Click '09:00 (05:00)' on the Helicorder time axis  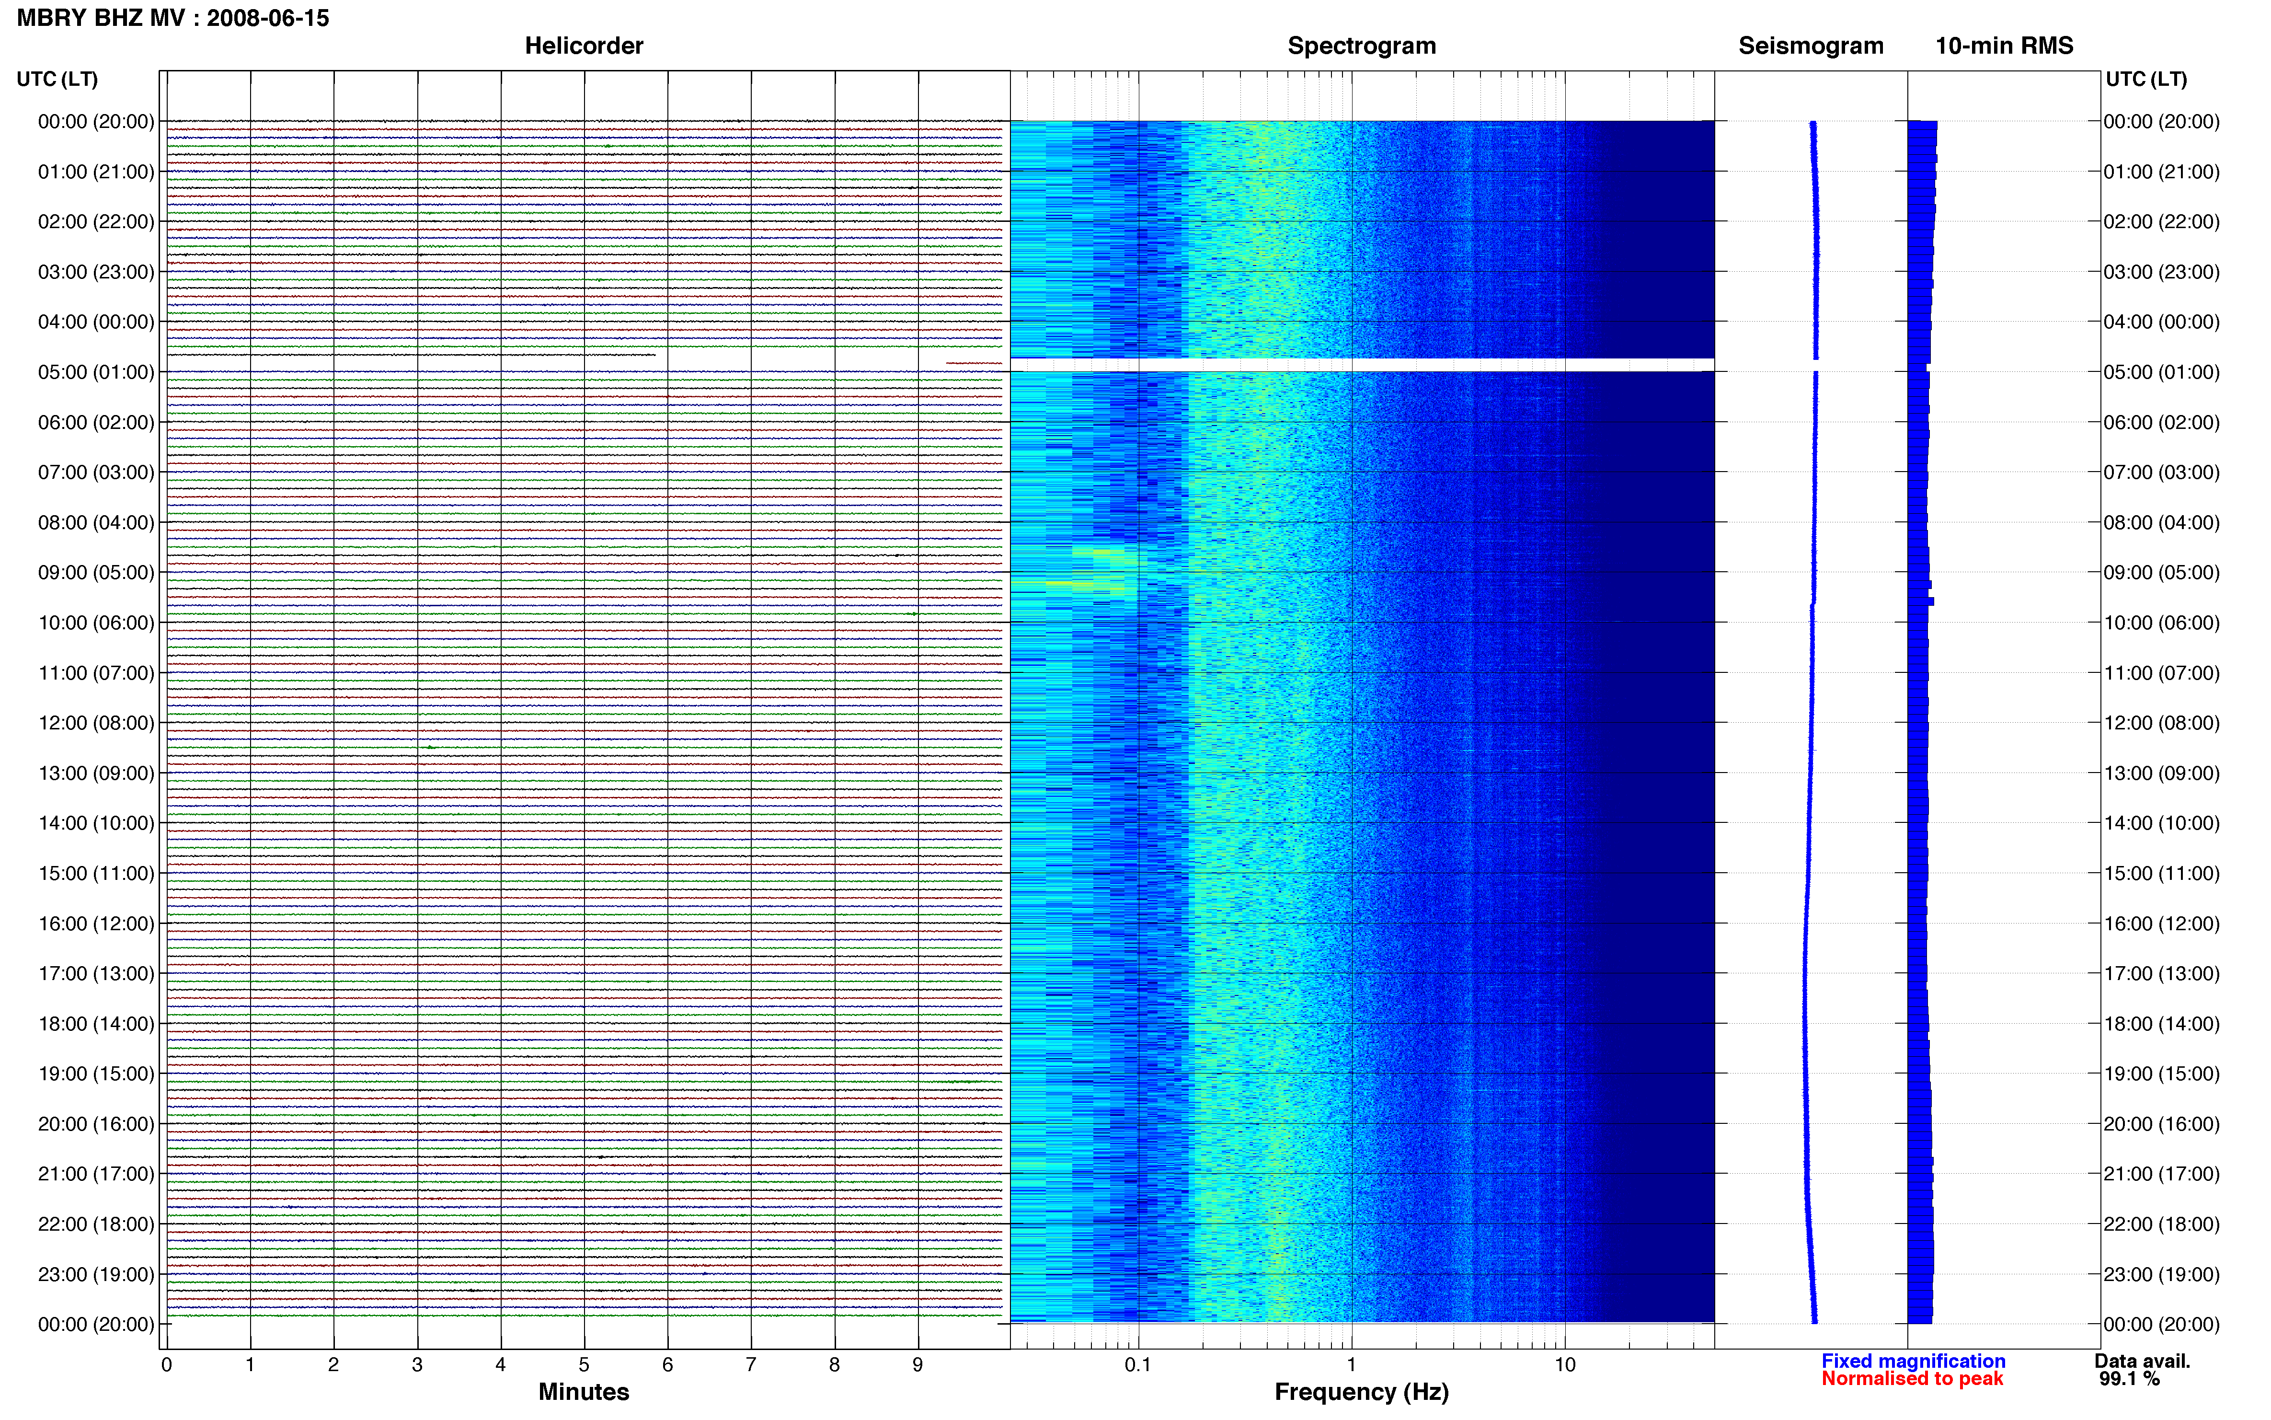click(x=96, y=573)
